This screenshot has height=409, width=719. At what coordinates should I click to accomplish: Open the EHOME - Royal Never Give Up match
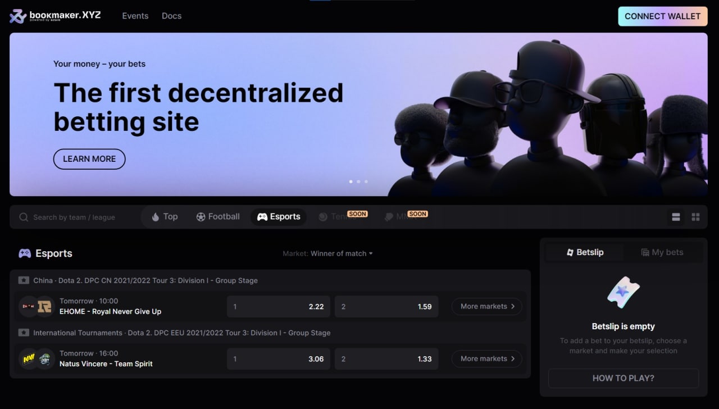click(x=110, y=311)
